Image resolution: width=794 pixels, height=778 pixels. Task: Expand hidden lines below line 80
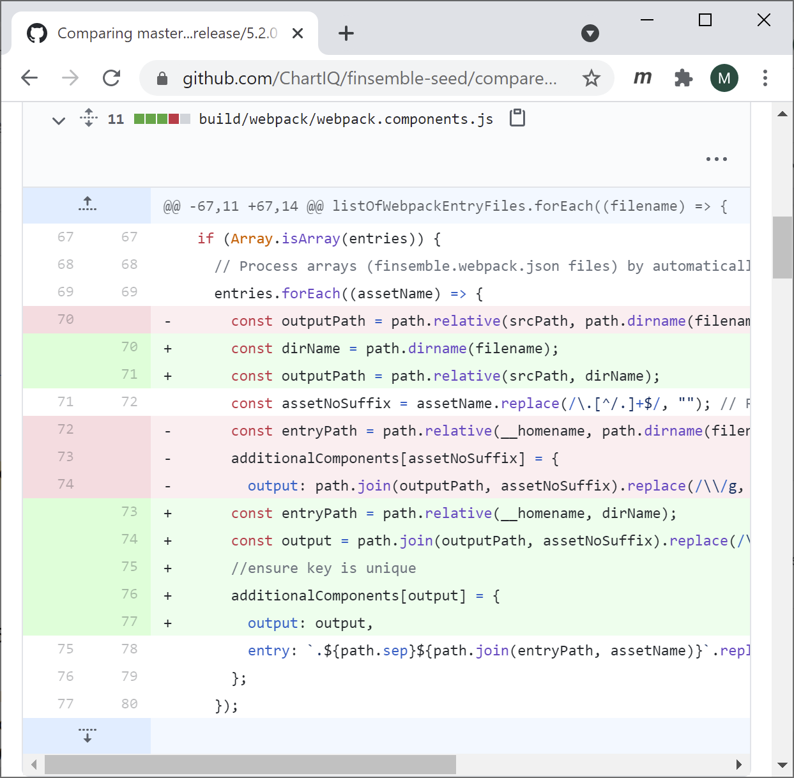click(x=87, y=735)
